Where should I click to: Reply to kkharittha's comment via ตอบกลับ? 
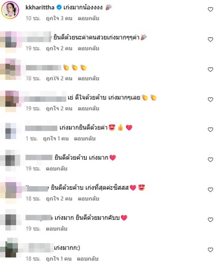pos(88,18)
